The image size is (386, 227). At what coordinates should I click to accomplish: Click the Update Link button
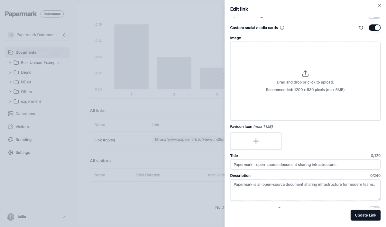tap(365, 215)
